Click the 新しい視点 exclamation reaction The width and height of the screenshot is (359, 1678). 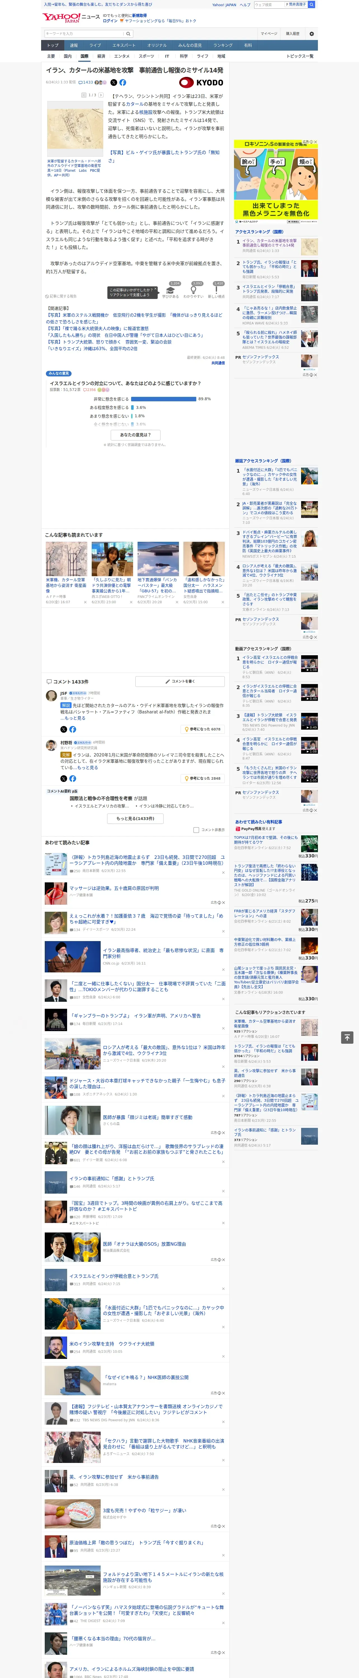(216, 291)
